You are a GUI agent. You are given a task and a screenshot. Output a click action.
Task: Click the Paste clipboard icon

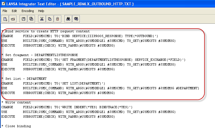(57, 19)
